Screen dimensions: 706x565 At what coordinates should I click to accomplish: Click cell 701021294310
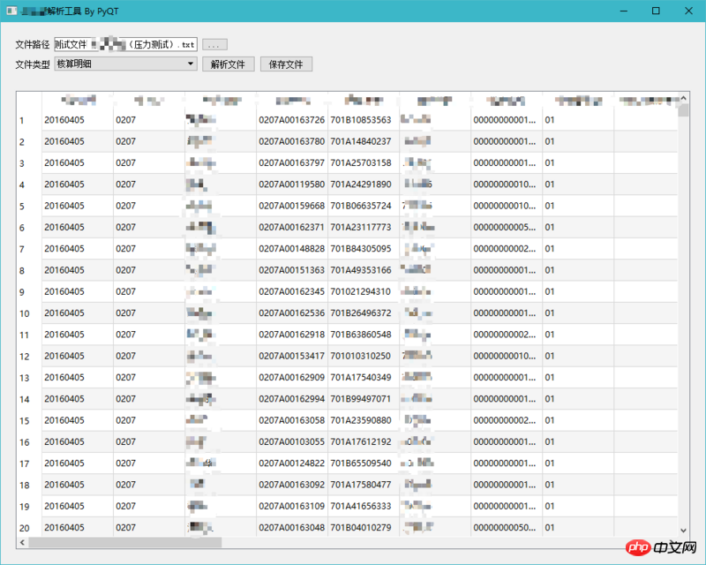tap(364, 291)
